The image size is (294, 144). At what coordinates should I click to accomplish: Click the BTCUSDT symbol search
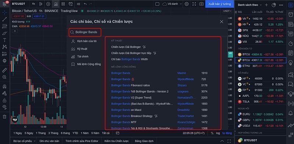19,4
